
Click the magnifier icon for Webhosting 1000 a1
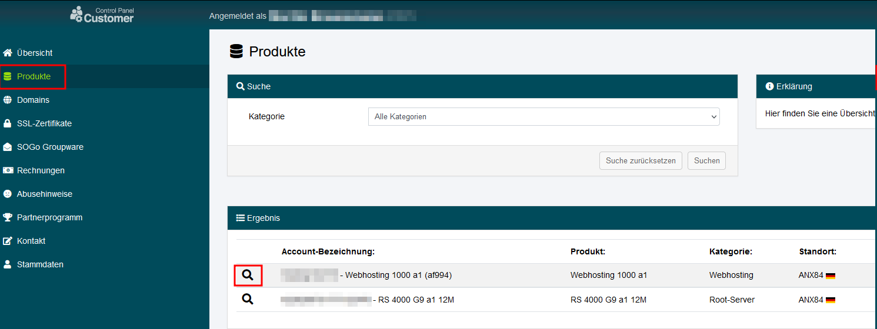coord(248,275)
